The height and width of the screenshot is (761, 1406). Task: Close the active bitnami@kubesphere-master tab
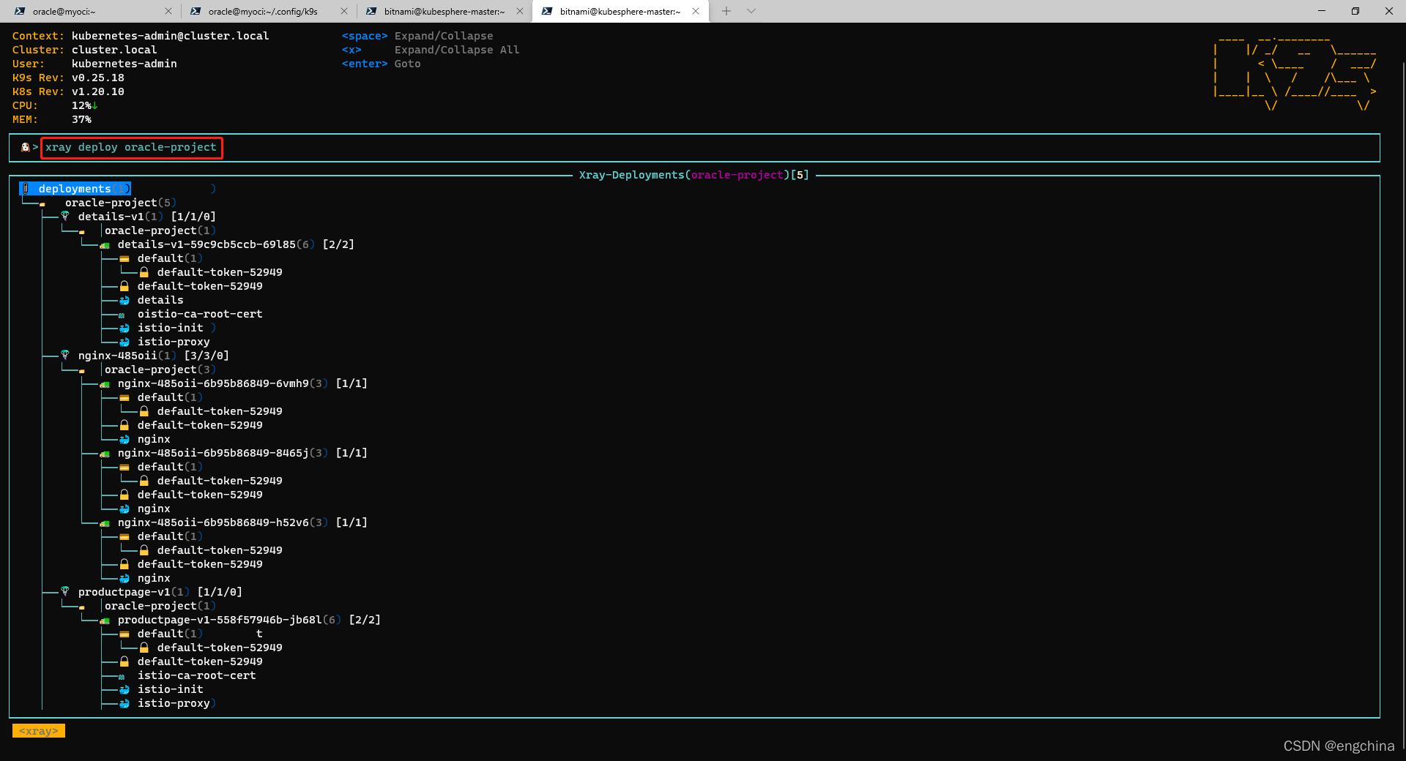pyautogui.click(x=696, y=11)
